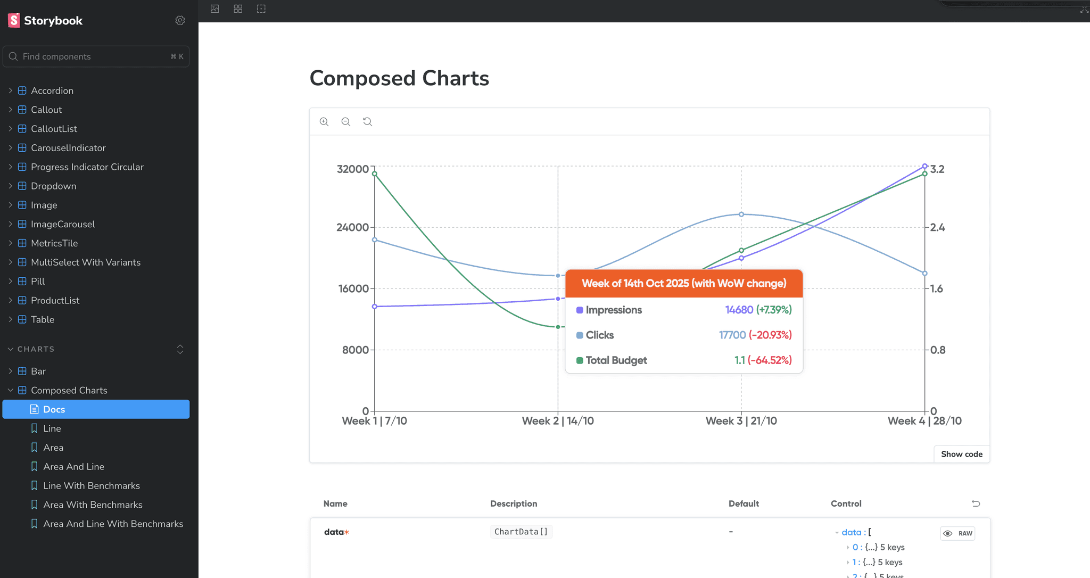The height and width of the screenshot is (578, 1090).
Task: Toggle the outlines toolbar icon
Action: pyautogui.click(x=261, y=9)
